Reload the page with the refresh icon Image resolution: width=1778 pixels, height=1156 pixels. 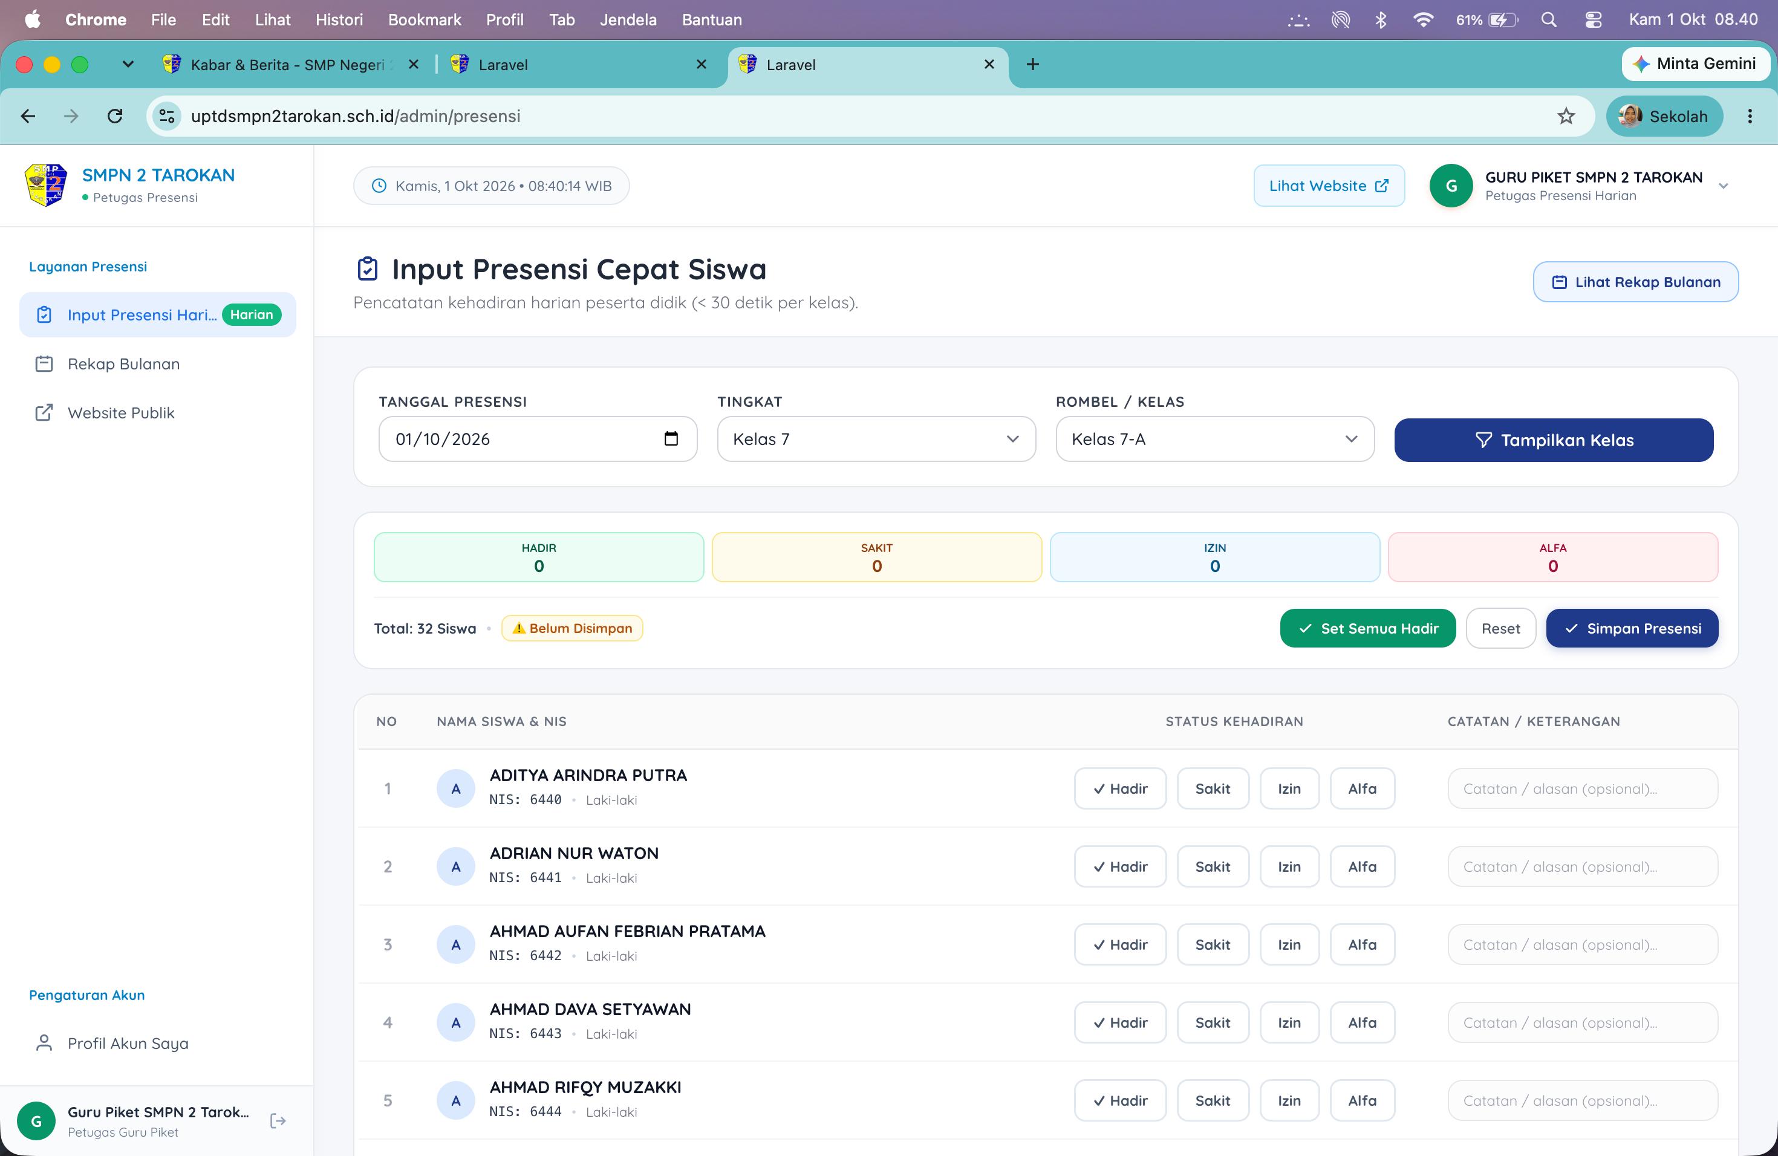[x=115, y=115]
